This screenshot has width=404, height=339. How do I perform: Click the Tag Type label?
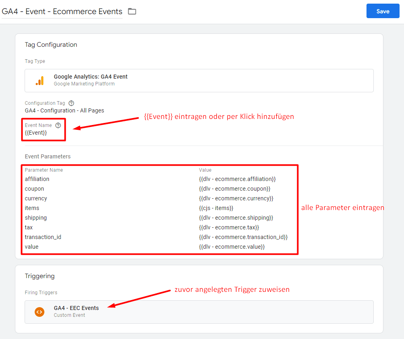tap(35, 61)
